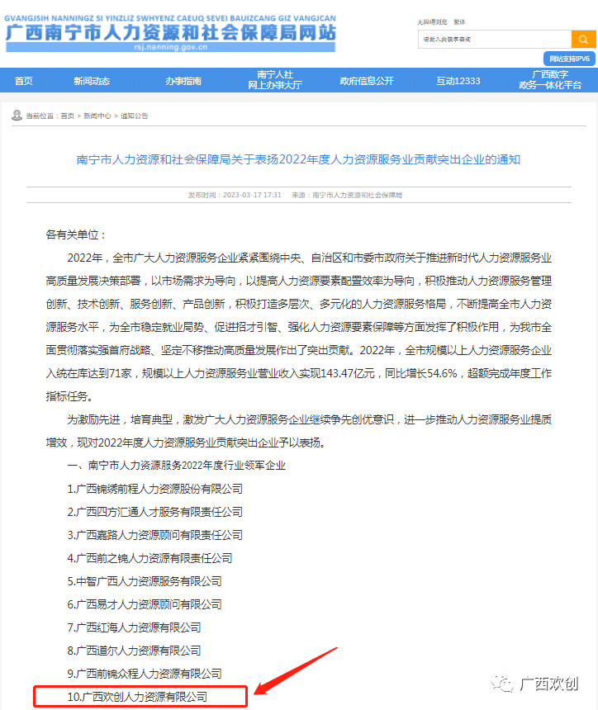Viewport: 598px width, 710px height.
Task: Click the breadcrumb location person icon
Action: pyautogui.click(x=17, y=116)
